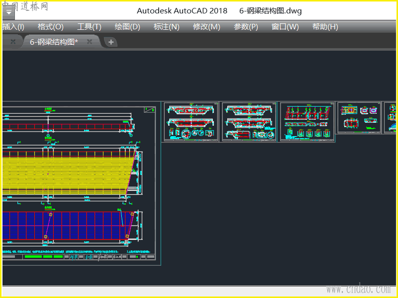Select the first small drawing sheet thumbnail
This screenshot has width=398, height=298.
click(191, 122)
